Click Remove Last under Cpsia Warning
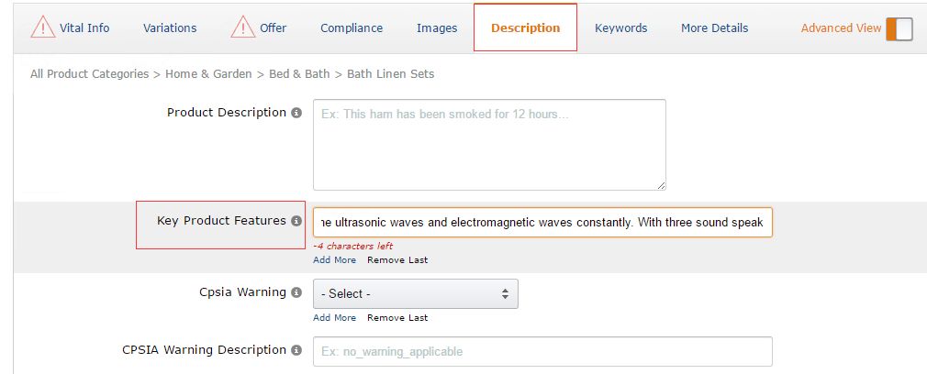927x374 pixels. pos(397,318)
